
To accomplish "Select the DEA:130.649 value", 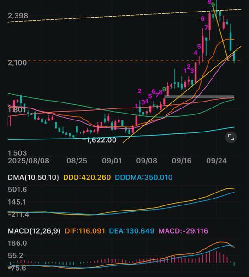I will pos(131,231).
